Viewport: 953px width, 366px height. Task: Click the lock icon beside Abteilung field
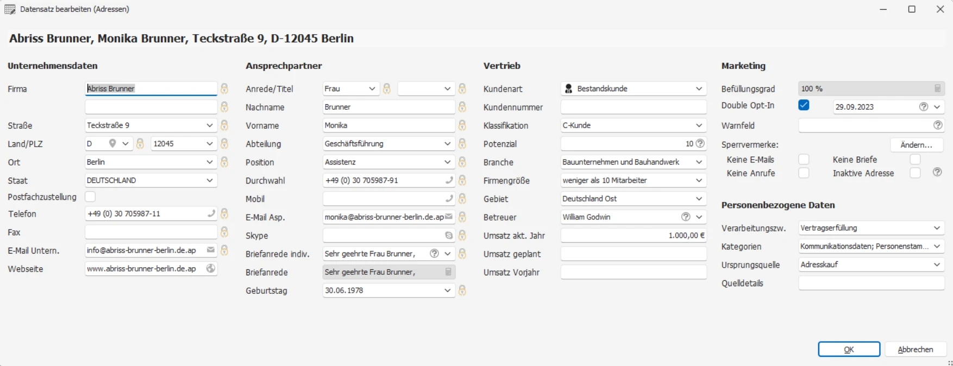tap(462, 143)
